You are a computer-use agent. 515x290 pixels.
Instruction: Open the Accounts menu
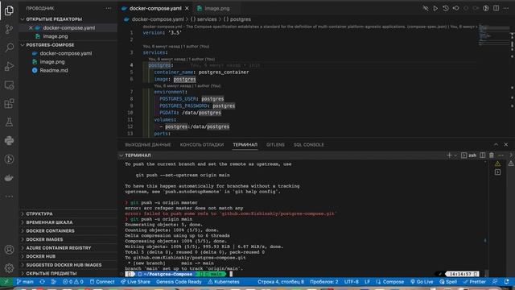9,250
